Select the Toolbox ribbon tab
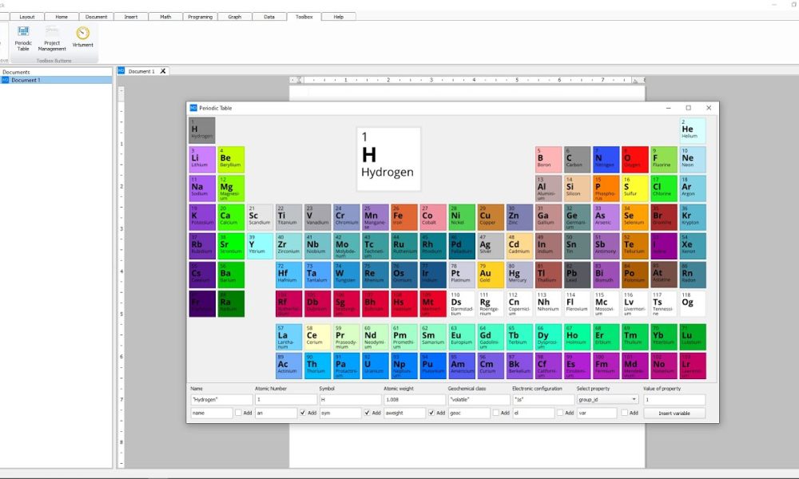 [304, 17]
